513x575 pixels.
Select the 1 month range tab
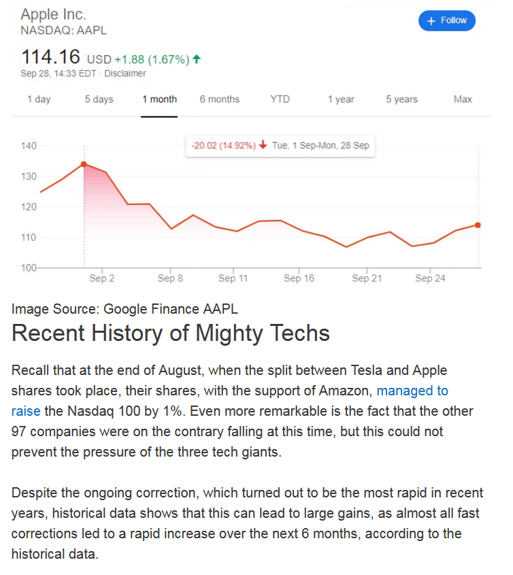(x=159, y=99)
